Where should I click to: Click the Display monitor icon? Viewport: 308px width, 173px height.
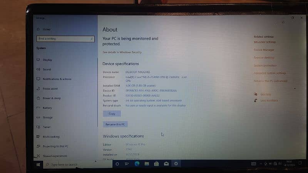click(38, 60)
